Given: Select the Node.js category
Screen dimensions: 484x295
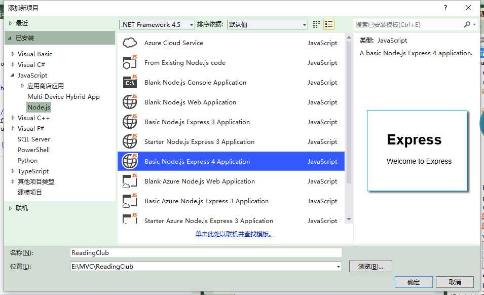Looking at the screenshot, I should [x=39, y=107].
